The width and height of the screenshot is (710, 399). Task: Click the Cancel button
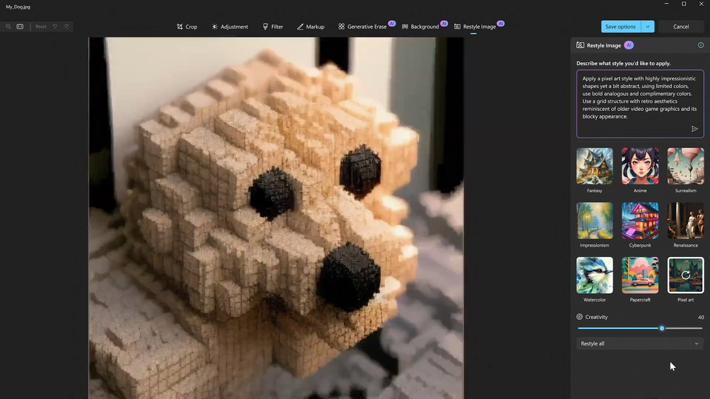click(x=681, y=27)
